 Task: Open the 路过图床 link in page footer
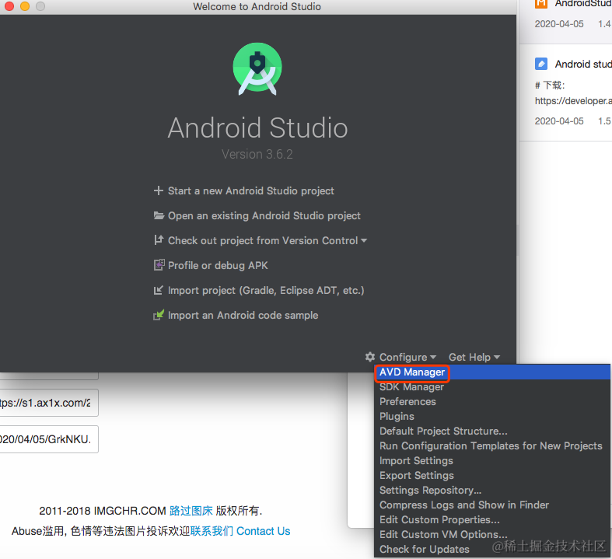(191, 511)
